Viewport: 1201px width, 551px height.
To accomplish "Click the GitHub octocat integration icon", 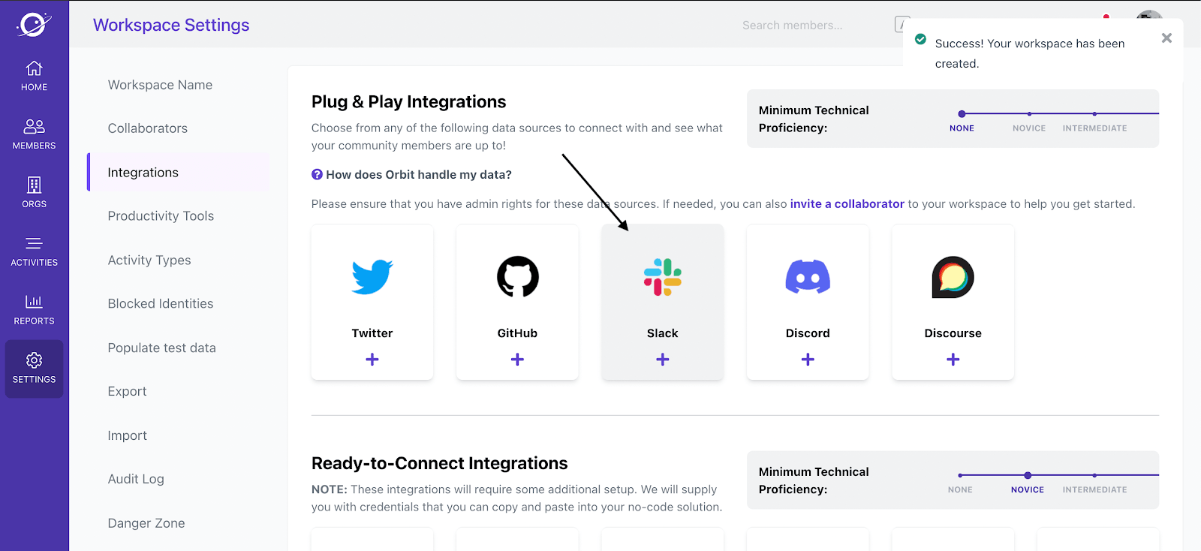I will pyautogui.click(x=517, y=277).
